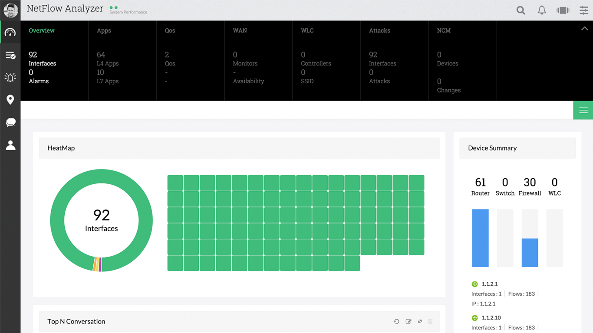Screen dimensions: 593x333
Task: Click the NetFlow Analyzer title
Action: pos(65,8)
